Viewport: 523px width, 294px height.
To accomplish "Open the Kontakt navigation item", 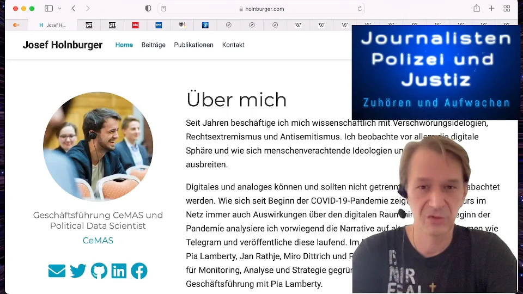I will (x=233, y=45).
